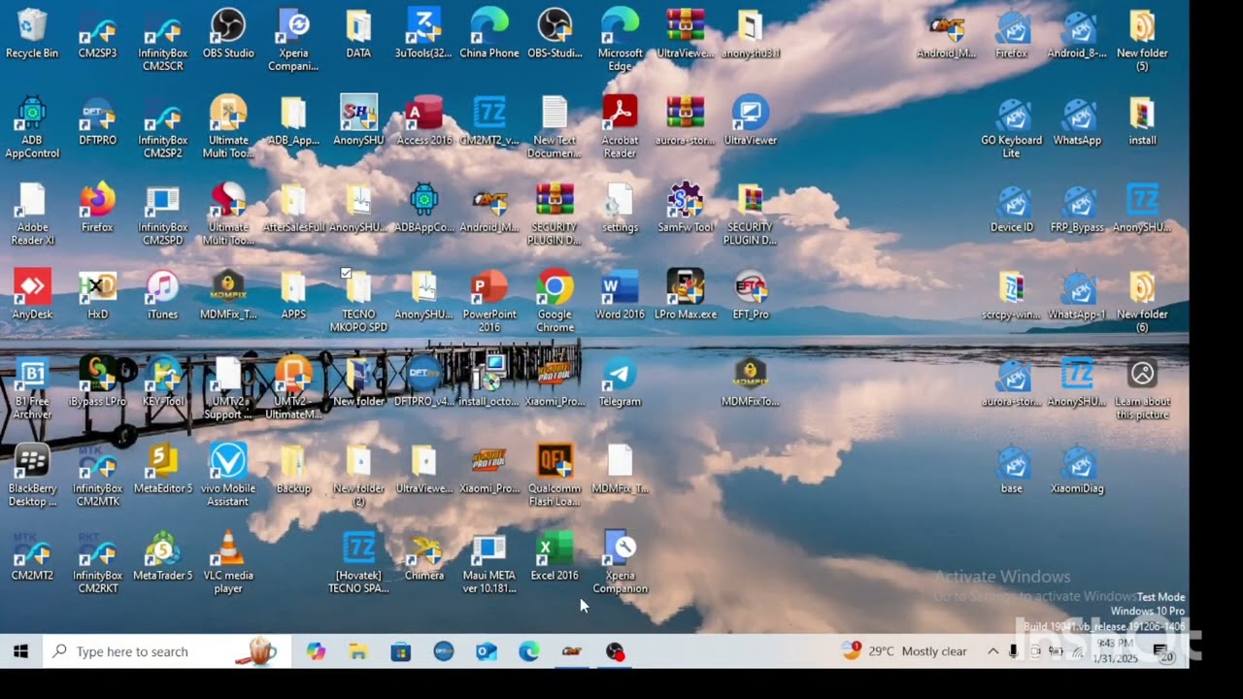Open the XiaomiDiag APK file
The height and width of the screenshot is (699, 1243).
point(1077,468)
